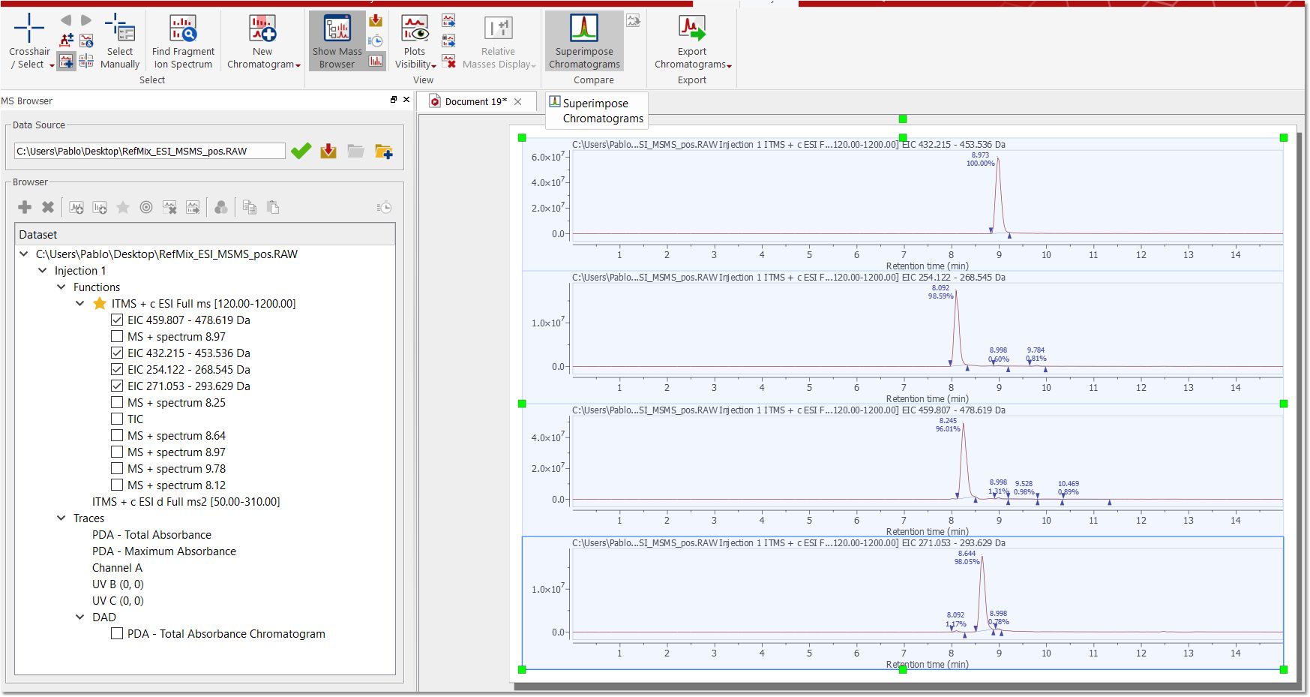This screenshot has height=697, width=1310.
Task: Click the red arrow import icon in Data Source
Action: pos(328,151)
